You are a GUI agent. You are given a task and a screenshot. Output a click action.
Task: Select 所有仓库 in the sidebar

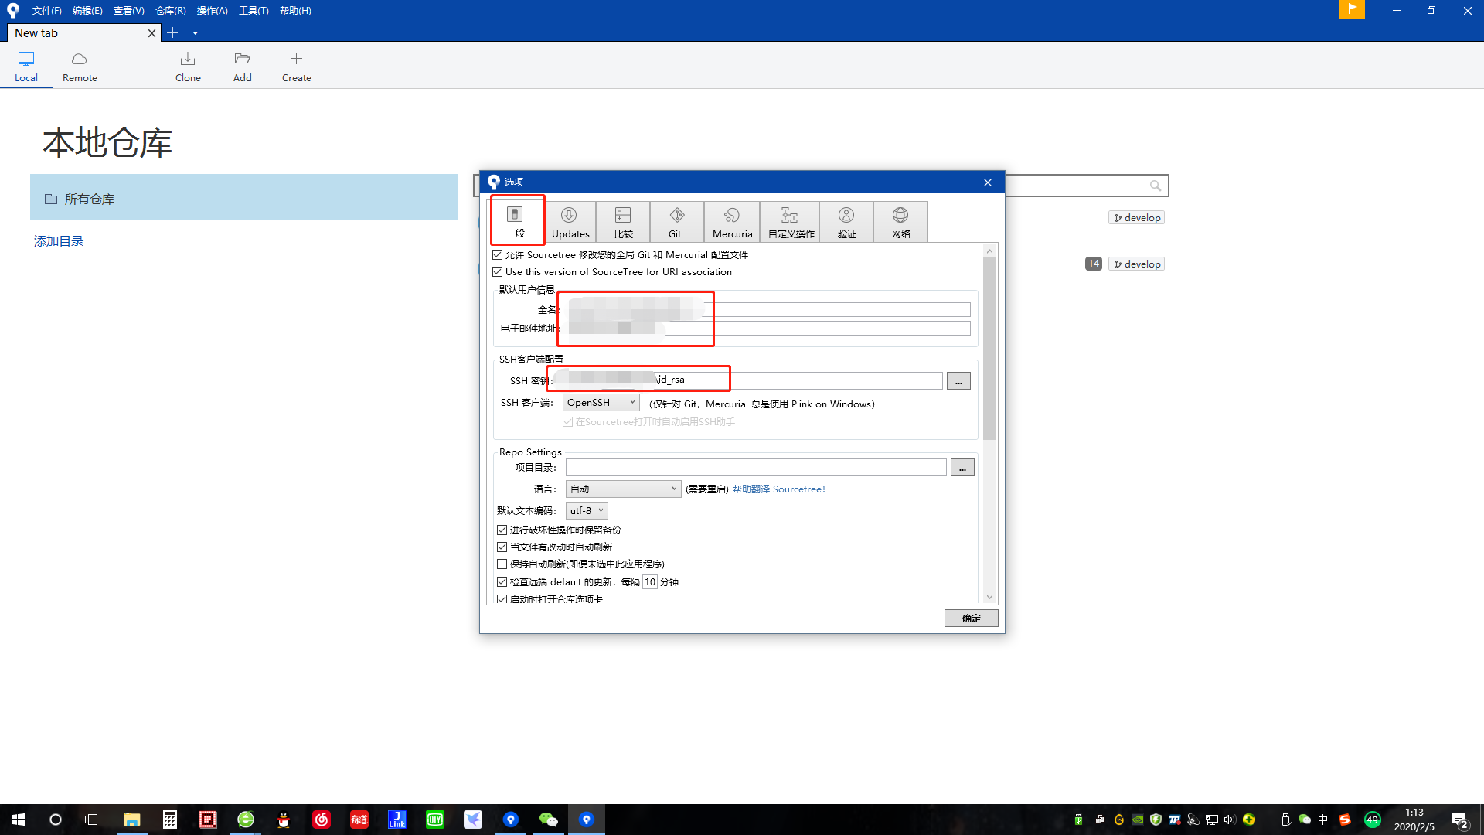(x=243, y=198)
